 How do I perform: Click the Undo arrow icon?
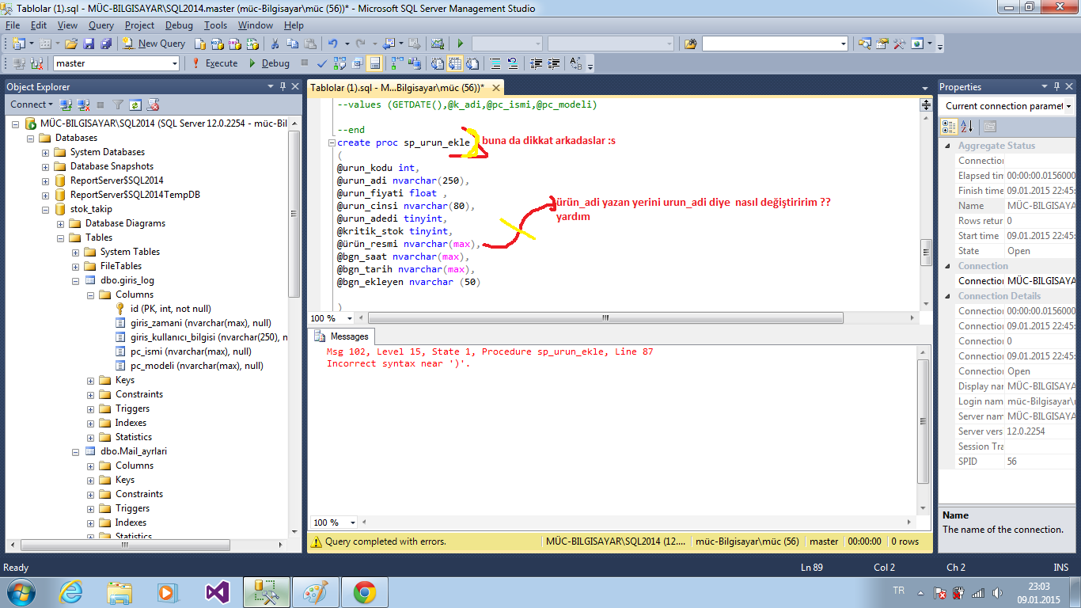[x=332, y=44]
